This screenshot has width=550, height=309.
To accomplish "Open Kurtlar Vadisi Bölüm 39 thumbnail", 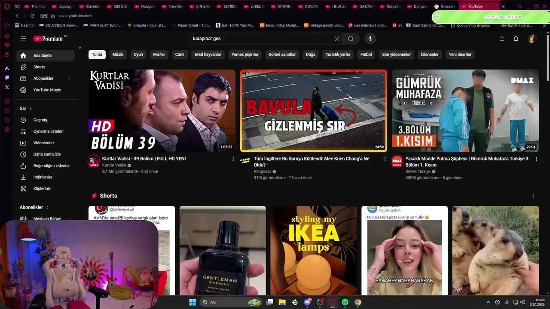I will click(162, 111).
